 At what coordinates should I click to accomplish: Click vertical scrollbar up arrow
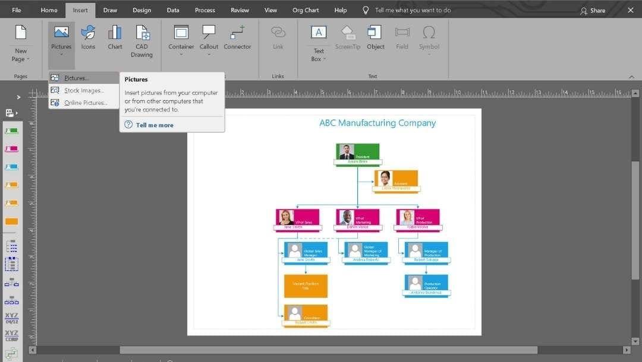[x=635, y=94]
